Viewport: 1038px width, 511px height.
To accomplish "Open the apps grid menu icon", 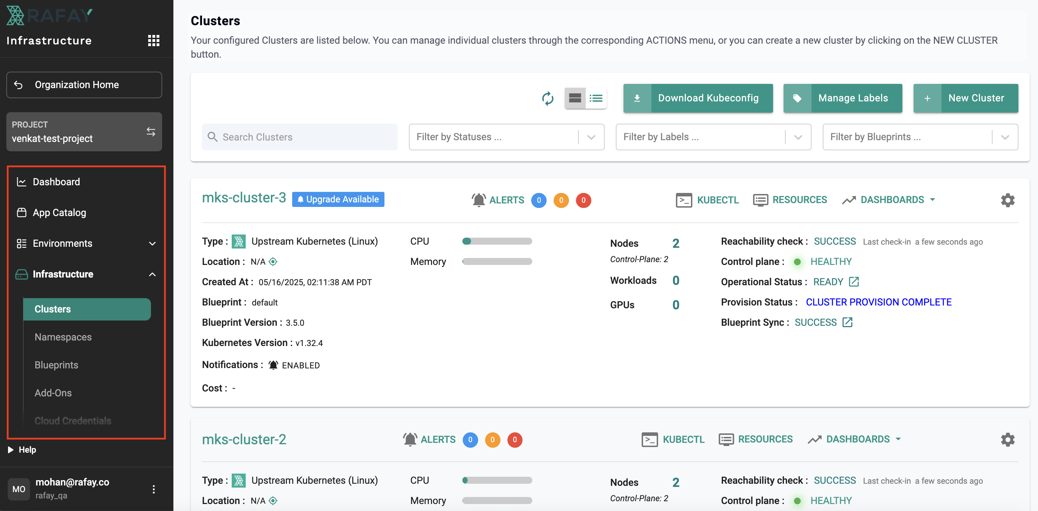I will pos(153,40).
